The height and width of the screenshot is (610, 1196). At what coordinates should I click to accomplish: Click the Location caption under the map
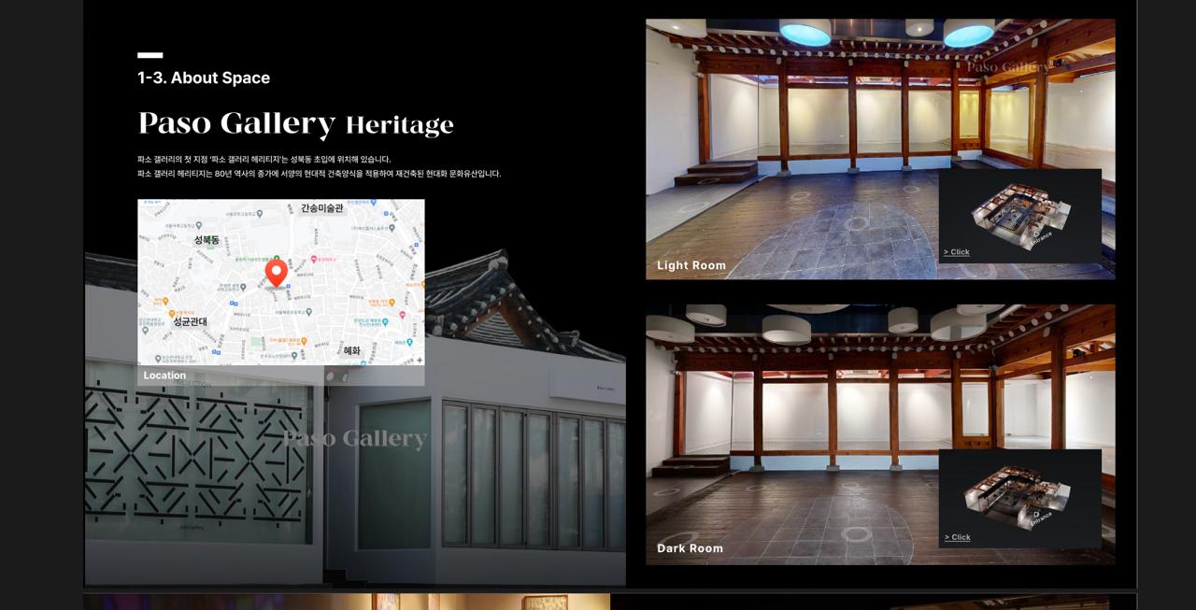pos(164,376)
